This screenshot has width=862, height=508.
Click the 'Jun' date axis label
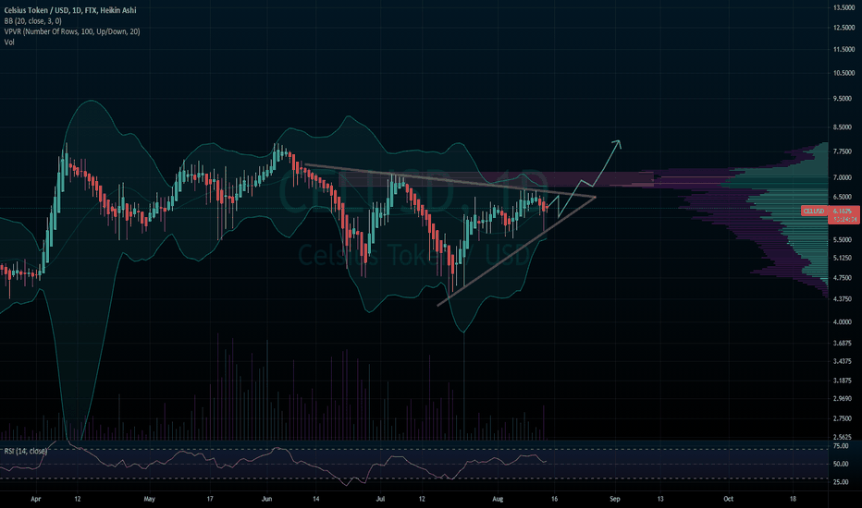266,499
